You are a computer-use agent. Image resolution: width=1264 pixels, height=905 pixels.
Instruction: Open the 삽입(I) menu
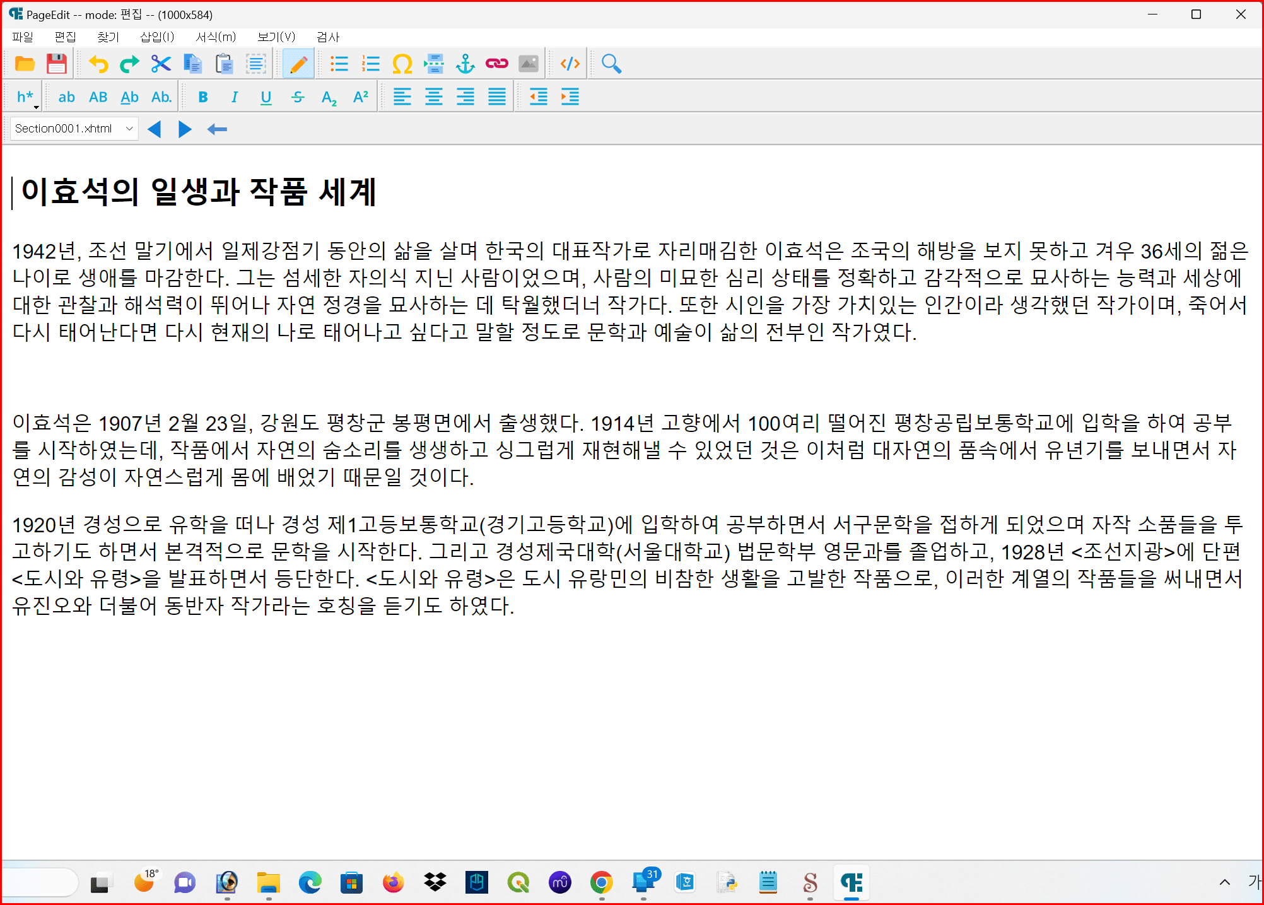coord(156,37)
